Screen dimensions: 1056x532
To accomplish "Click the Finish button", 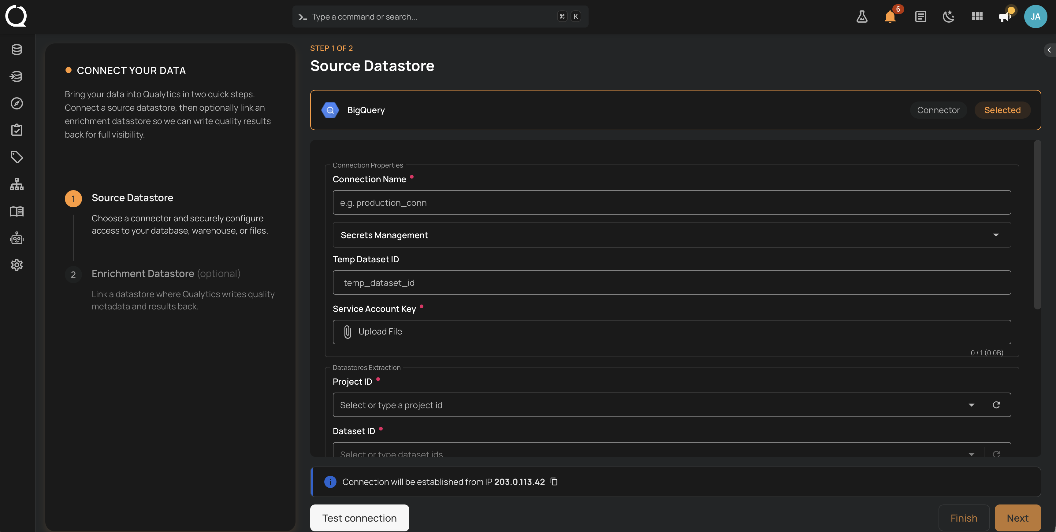I will (x=964, y=518).
